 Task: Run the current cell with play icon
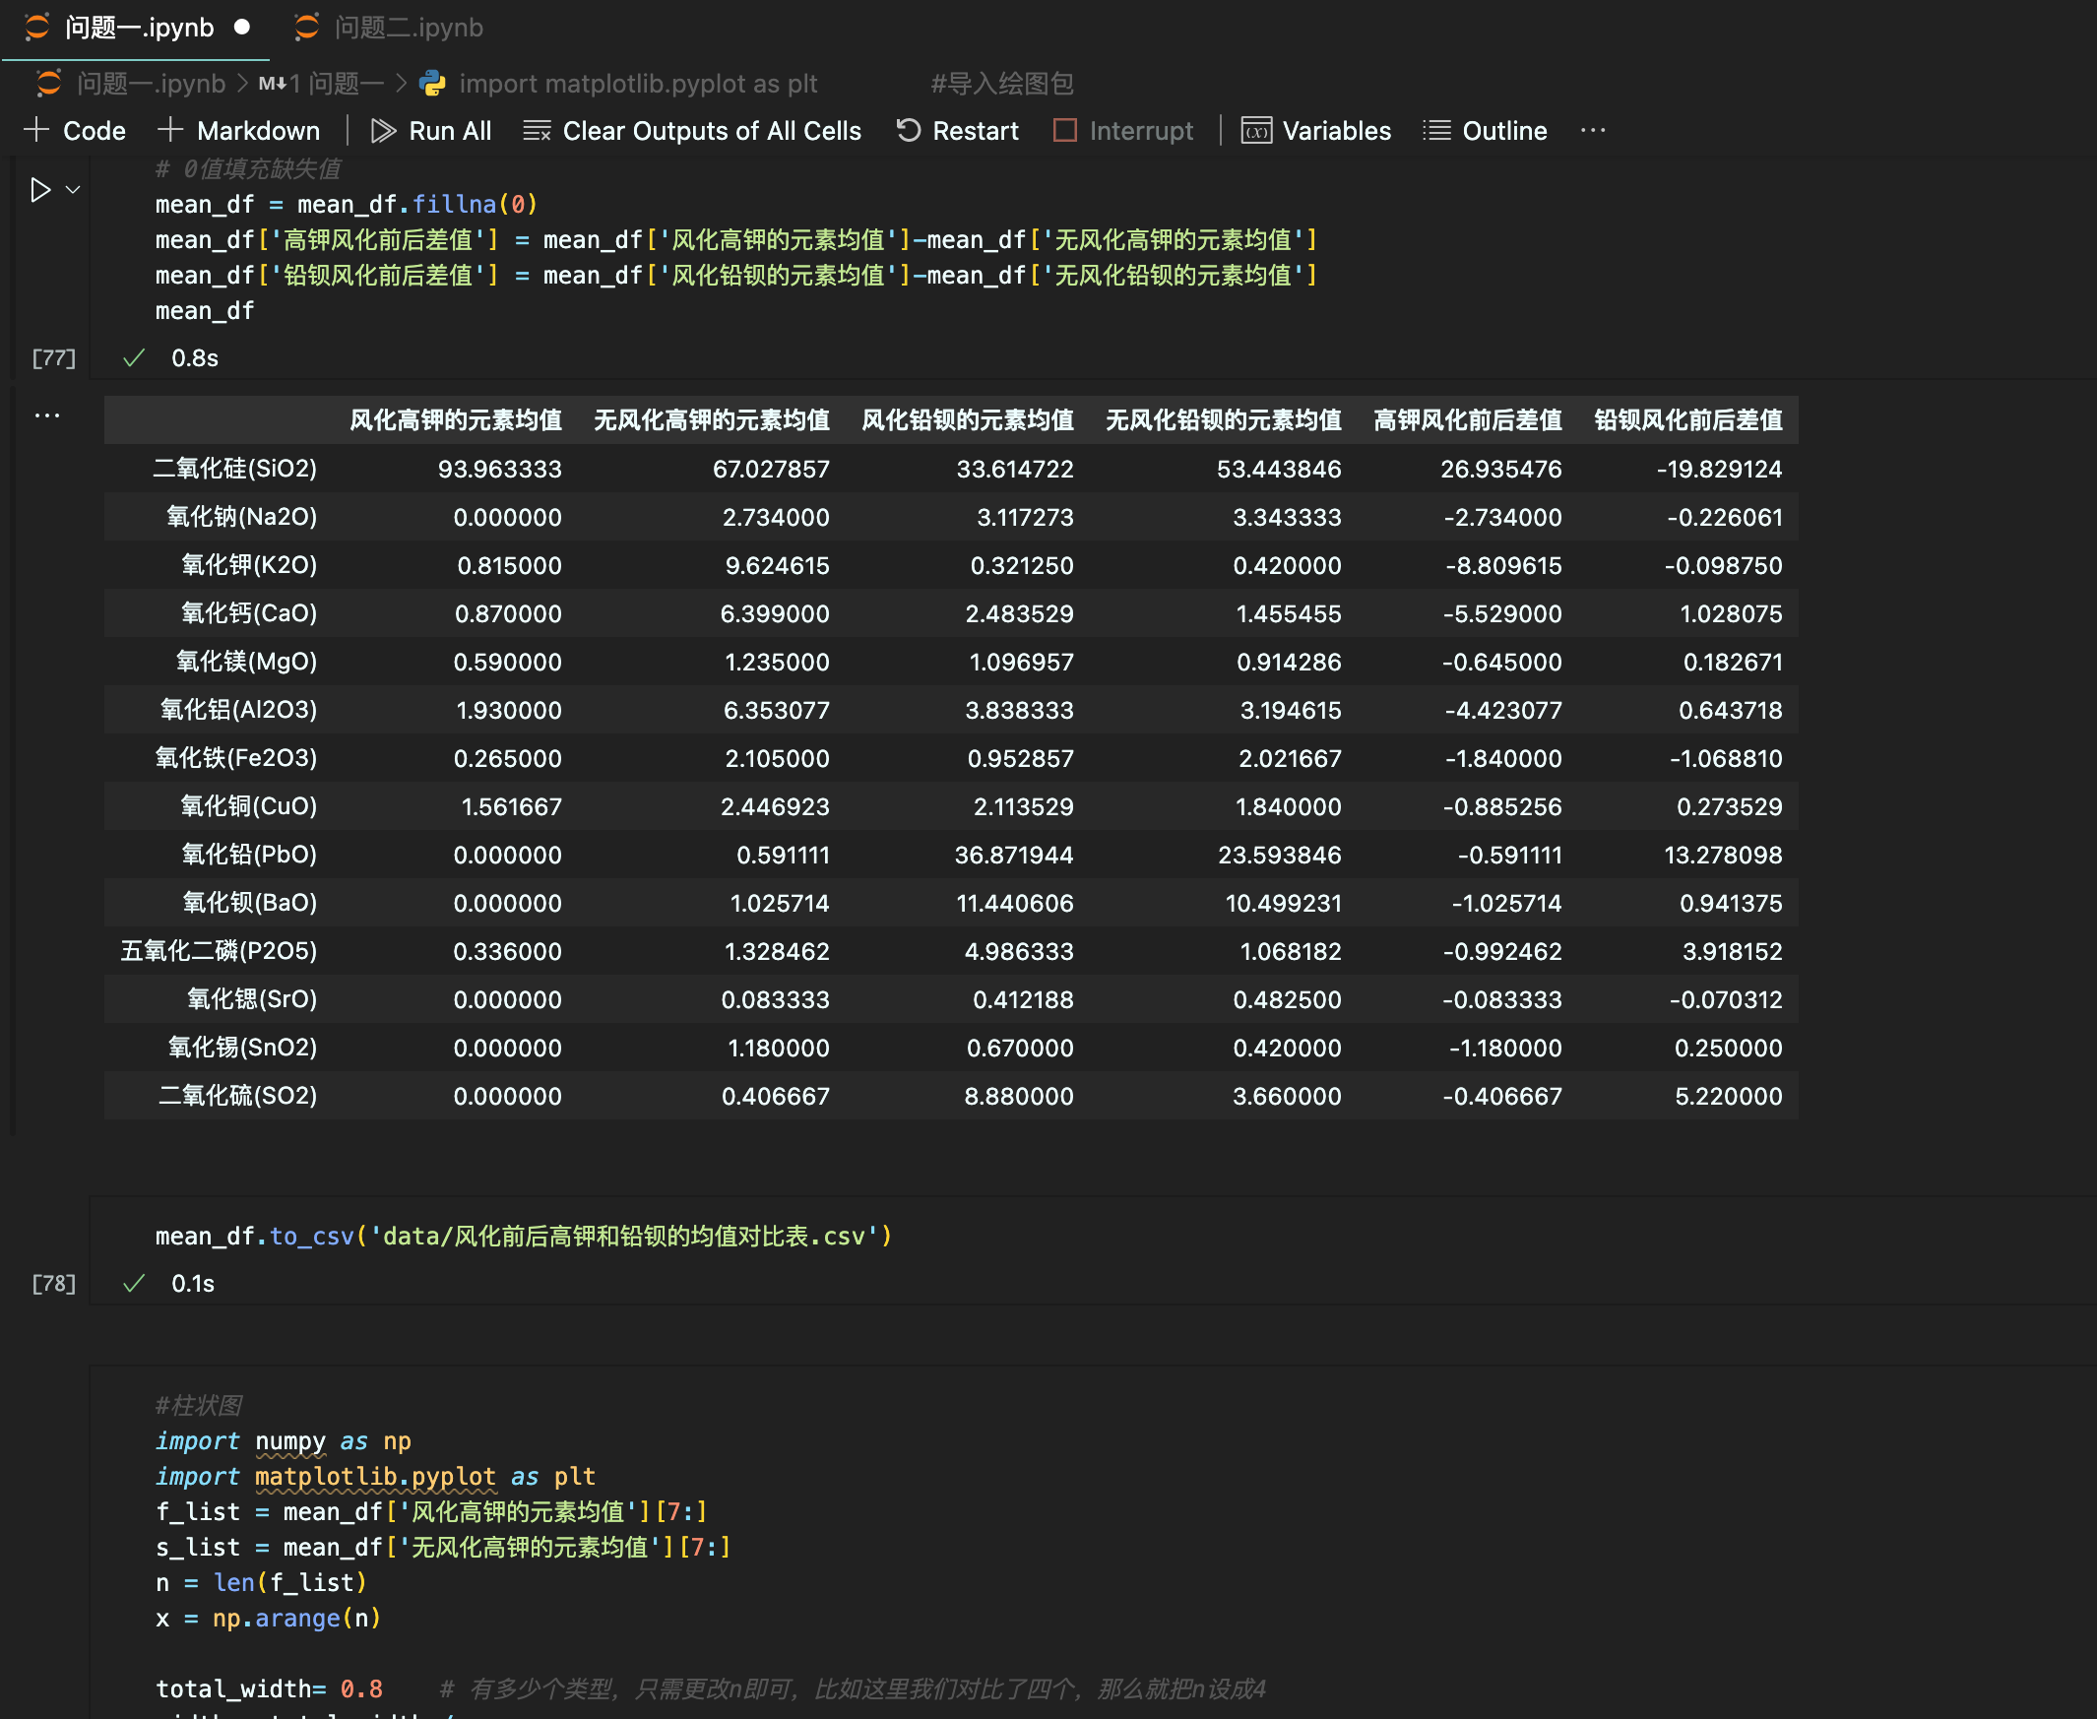(x=39, y=189)
